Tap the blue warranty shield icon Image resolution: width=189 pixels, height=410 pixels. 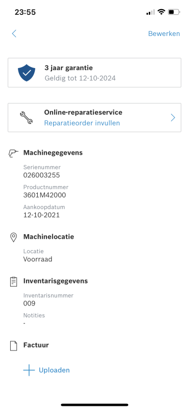(x=27, y=73)
